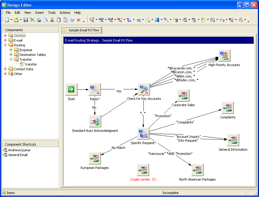The height and width of the screenshot is (197, 259).
Task: Click the Print toolbar icon
Action: [x=39, y=20]
